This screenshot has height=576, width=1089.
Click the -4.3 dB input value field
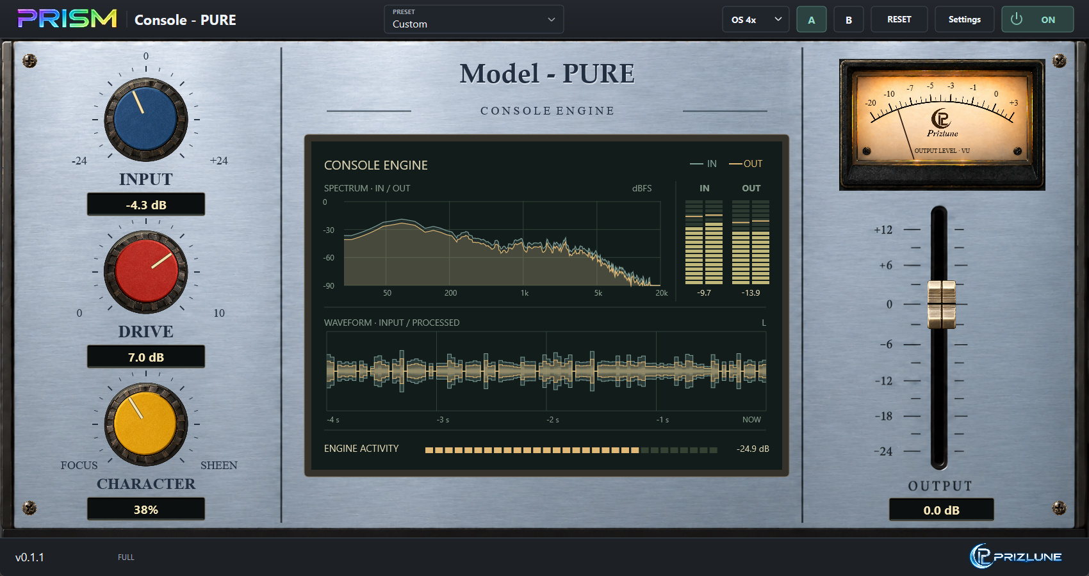[146, 205]
